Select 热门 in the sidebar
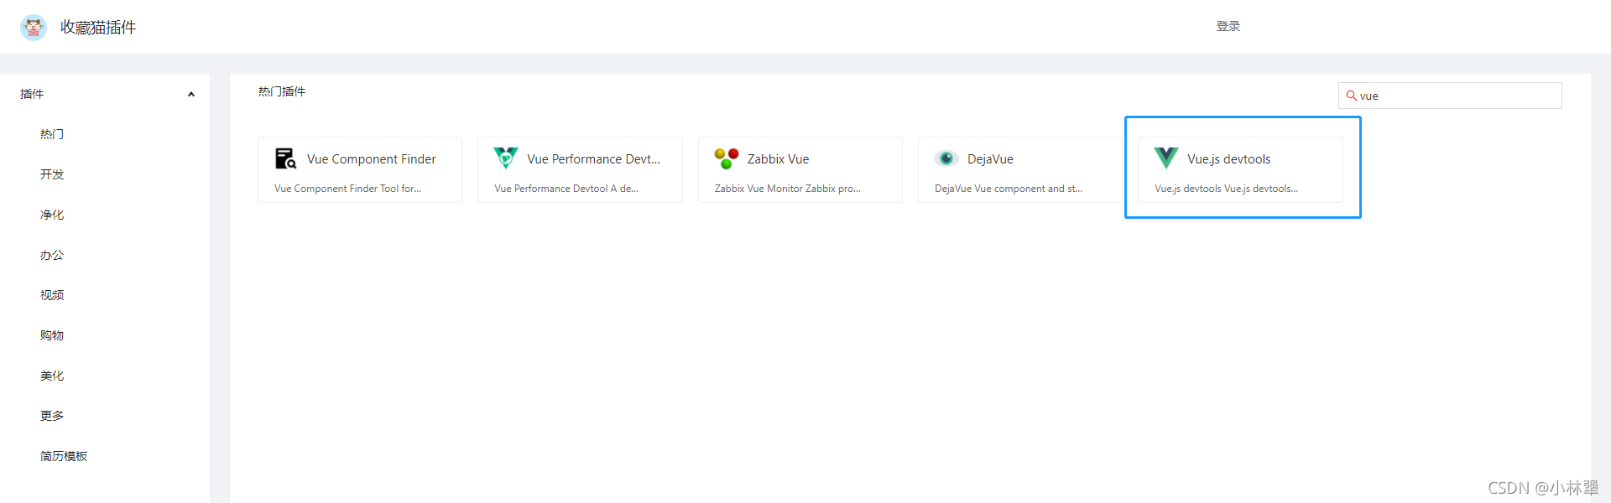Image resolution: width=1611 pixels, height=503 pixels. 52,134
